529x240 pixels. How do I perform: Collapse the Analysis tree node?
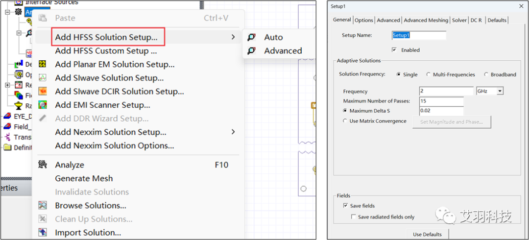(x=8, y=12)
